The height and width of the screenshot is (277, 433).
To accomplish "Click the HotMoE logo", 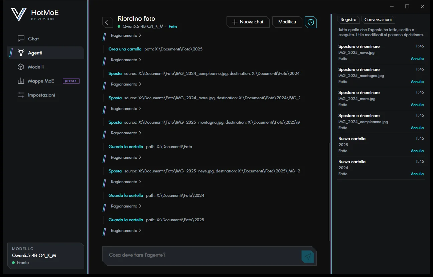I will [x=19, y=14].
